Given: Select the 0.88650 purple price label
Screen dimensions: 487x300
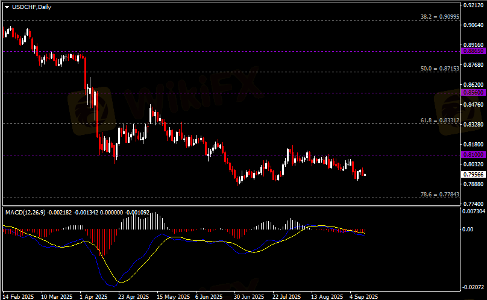Looking at the screenshot, I should tap(473, 51).
